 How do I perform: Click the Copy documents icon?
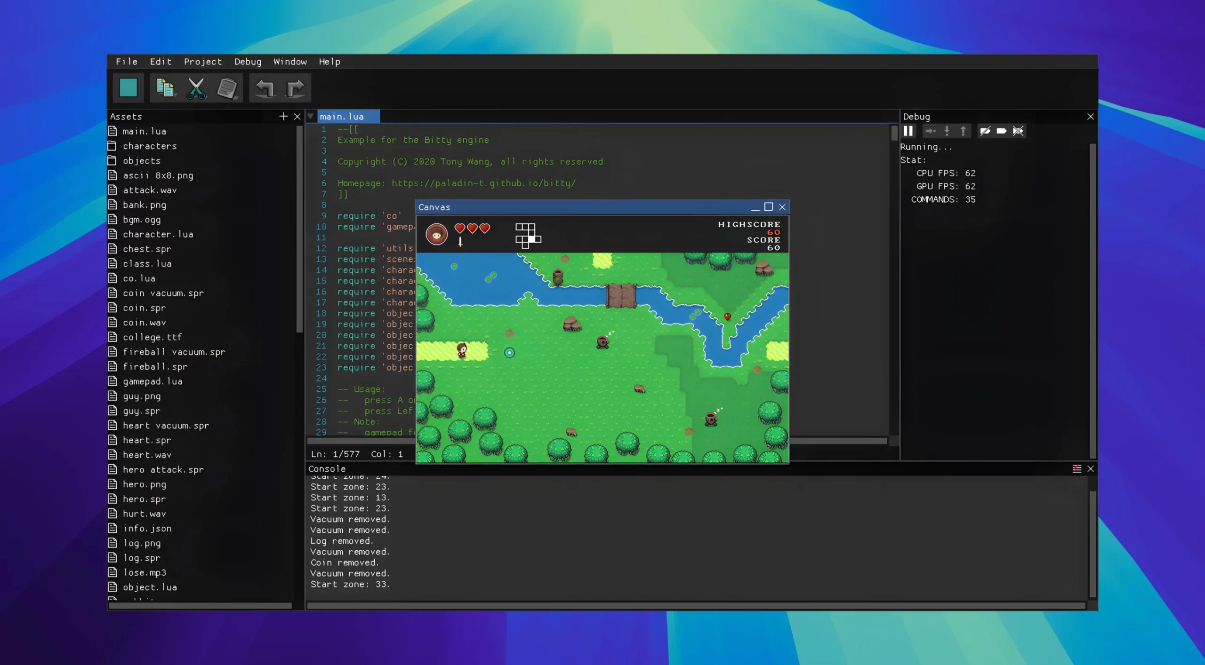(x=165, y=88)
